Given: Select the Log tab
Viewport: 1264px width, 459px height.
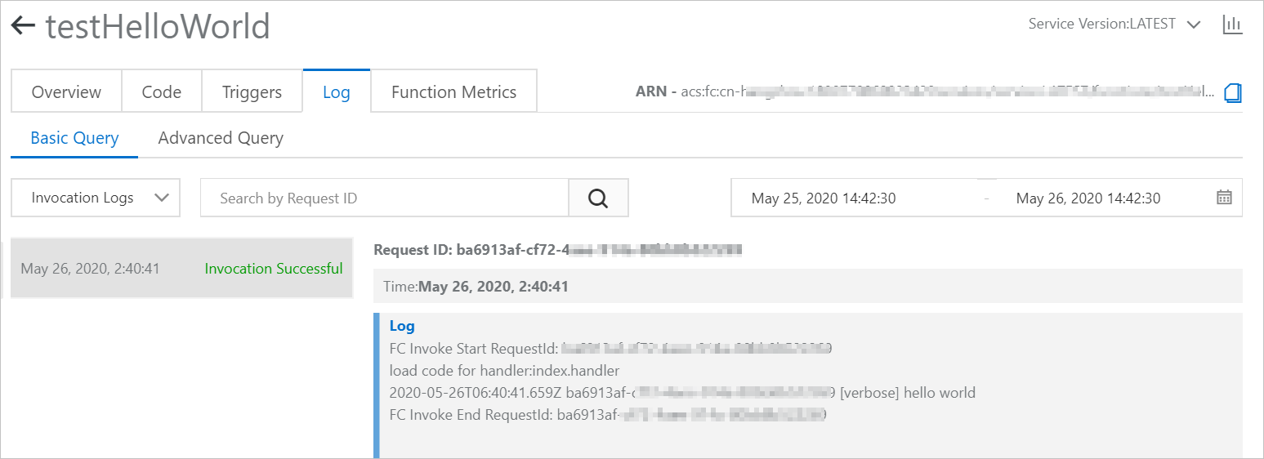Looking at the screenshot, I should coord(336,92).
